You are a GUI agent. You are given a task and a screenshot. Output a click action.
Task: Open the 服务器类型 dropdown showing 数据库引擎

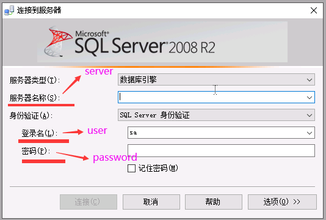point(216,79)
